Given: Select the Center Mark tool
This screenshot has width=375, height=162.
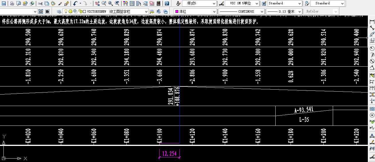Looking at the screenshot, I should coord(372,115).
